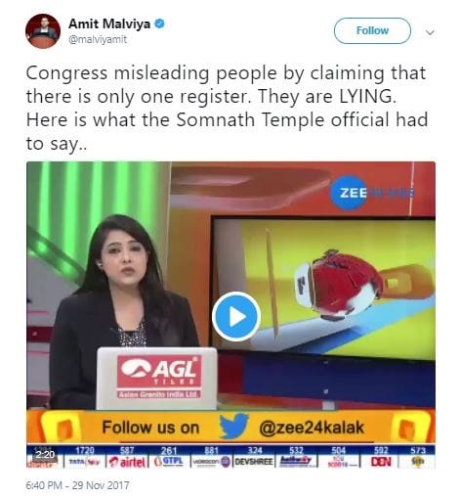Click Amit Malviya's profile avatar

(x=43, y=31)
